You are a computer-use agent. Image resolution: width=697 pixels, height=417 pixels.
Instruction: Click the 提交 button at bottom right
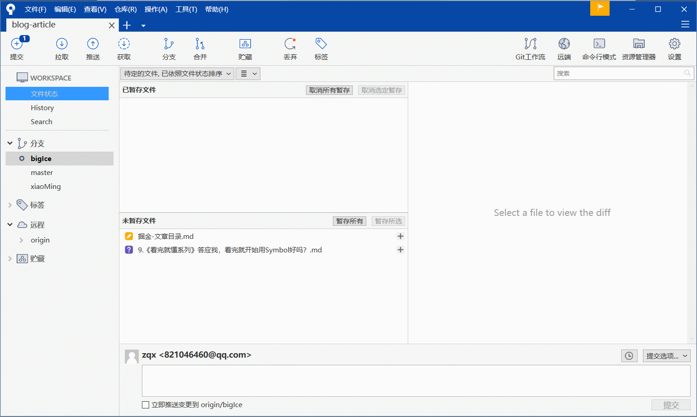[x=671, y=405]
